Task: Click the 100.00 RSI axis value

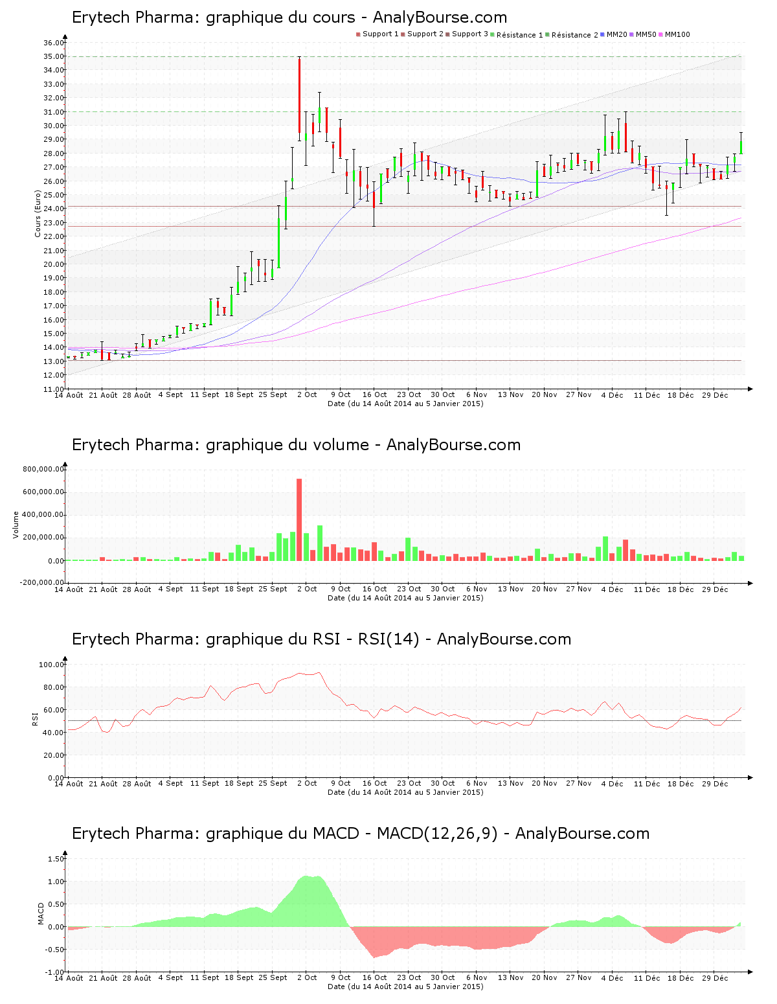Action: coord(52,665)
